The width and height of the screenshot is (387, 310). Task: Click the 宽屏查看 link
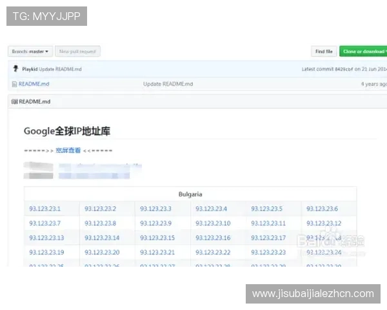coord(68,150)
